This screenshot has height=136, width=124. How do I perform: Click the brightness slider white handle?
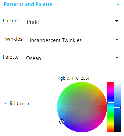(117, 107)
